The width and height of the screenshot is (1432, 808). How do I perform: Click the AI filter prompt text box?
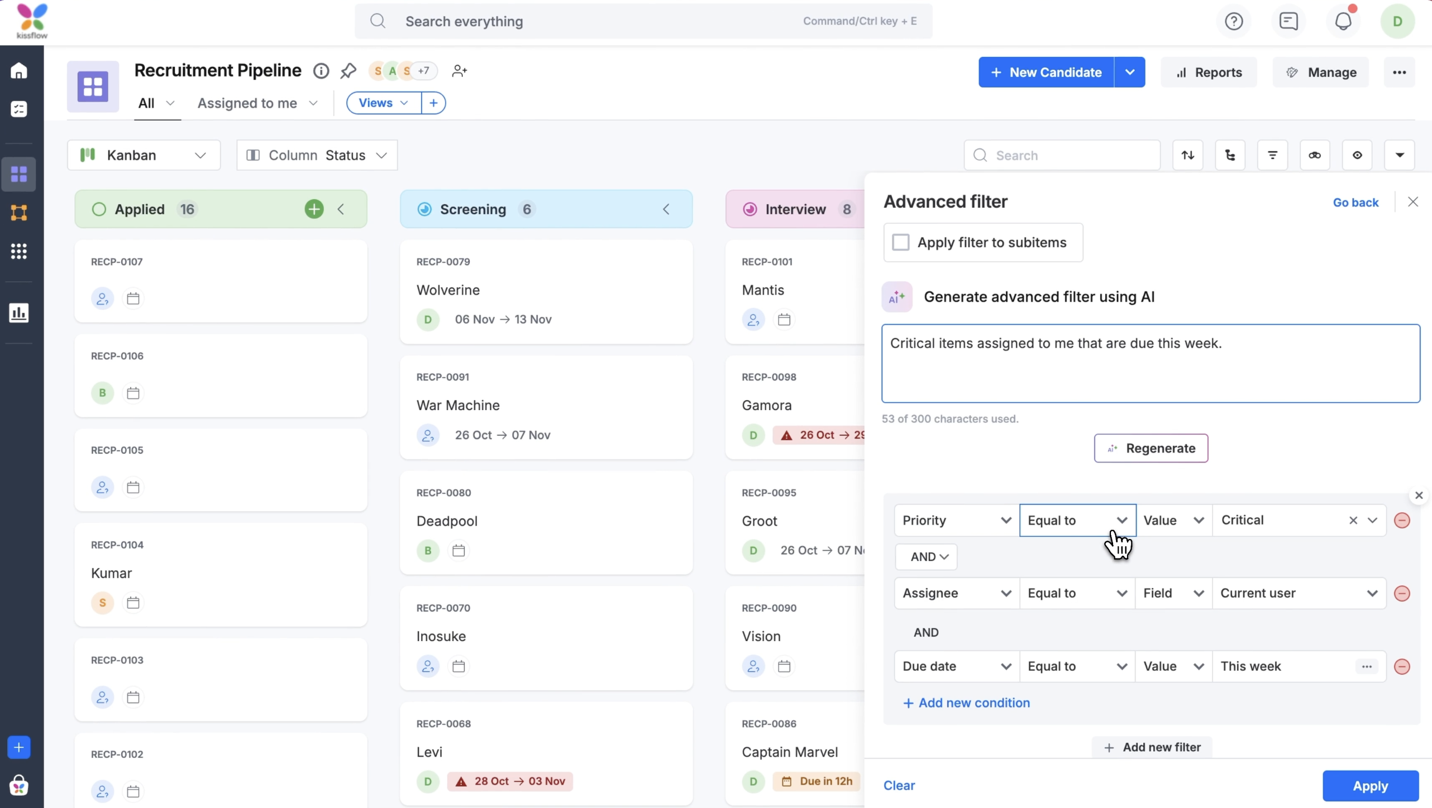coord(1151,364)
